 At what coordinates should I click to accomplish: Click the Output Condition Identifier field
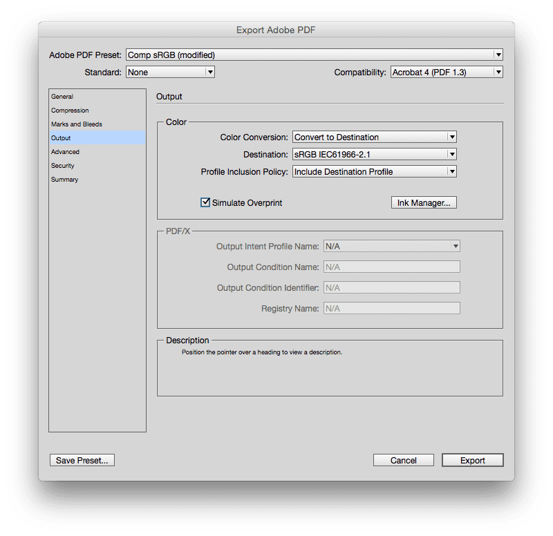[x=391, y=288]
